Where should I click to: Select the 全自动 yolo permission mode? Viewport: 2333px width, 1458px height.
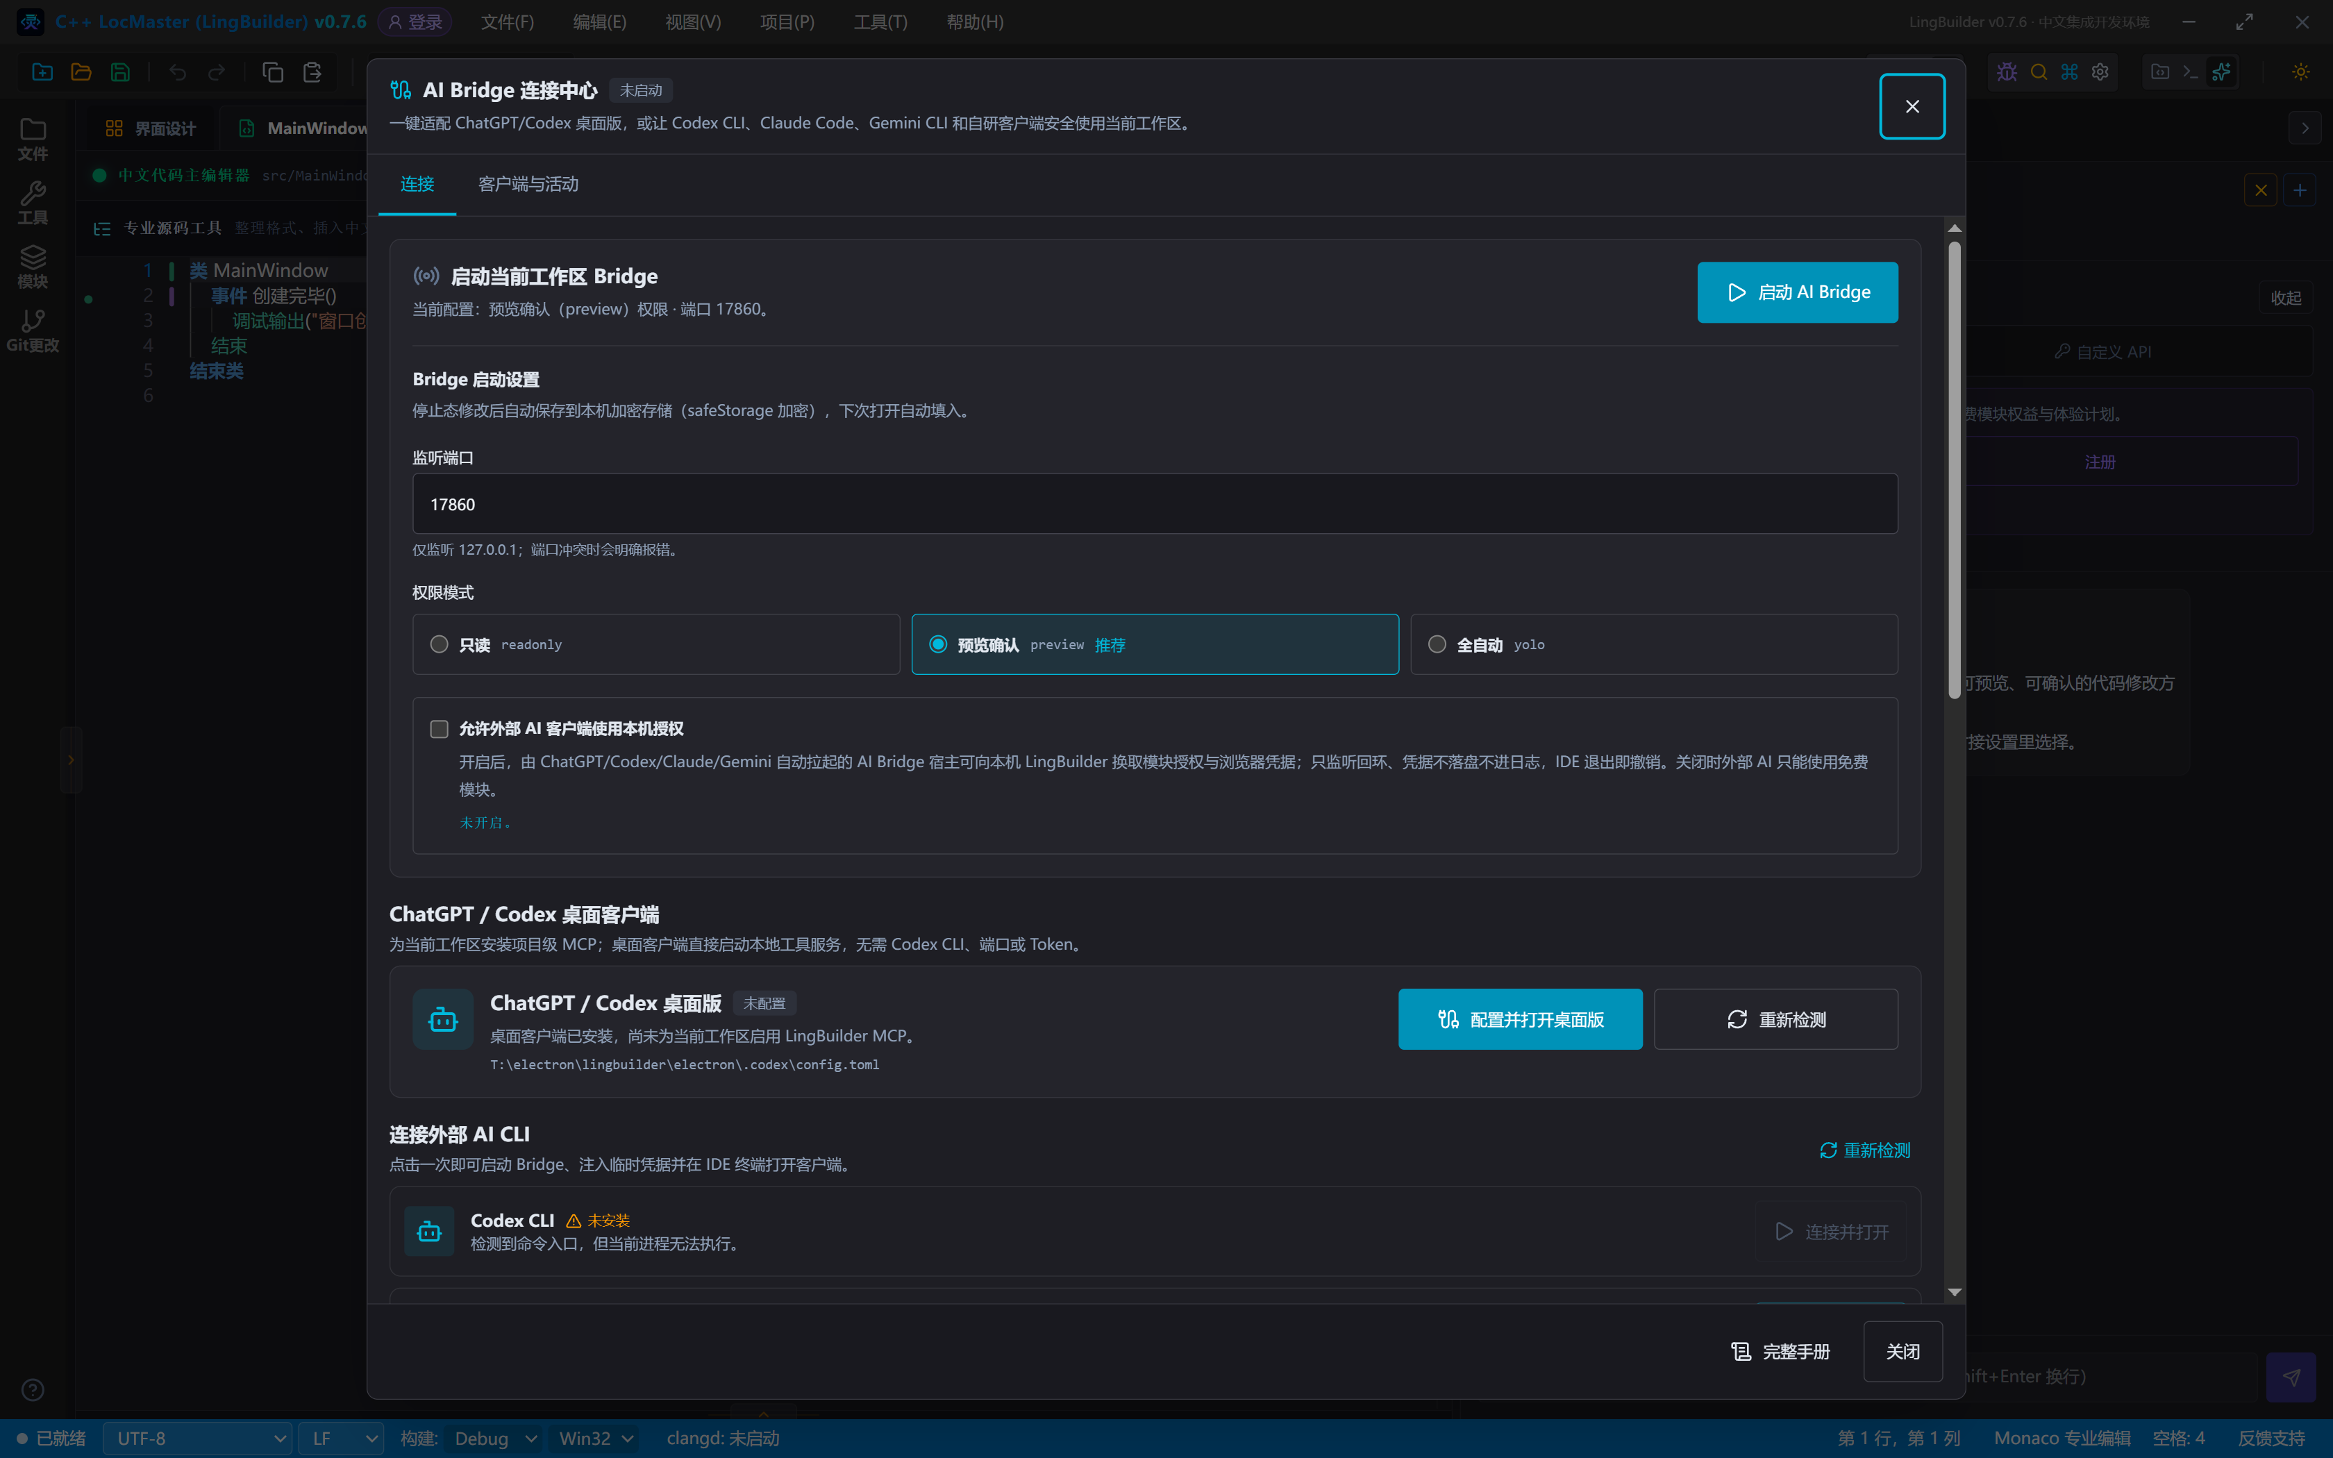[1653, 644]
